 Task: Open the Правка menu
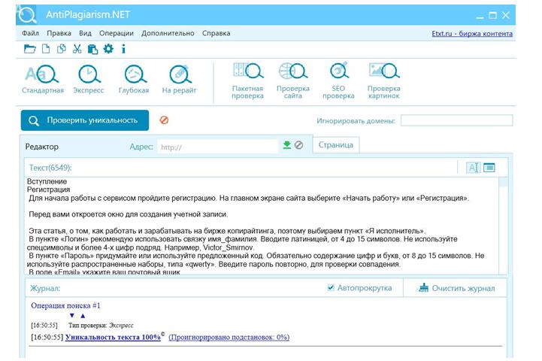[x=59, y=33]
